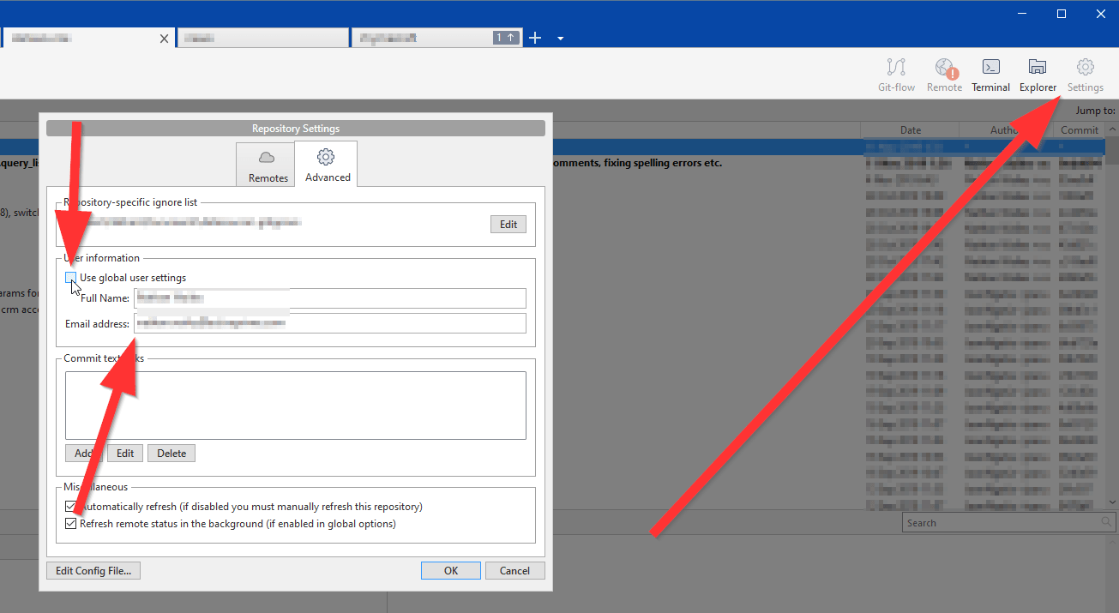Delete the selected commit text entry
Screen dimensions: 1119x613
pos(171,453)
